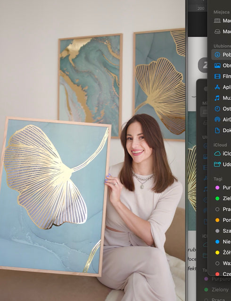Filter by the blue Niebieski tag
The width and height of the screenshot is (231, 301).
coord(221,242)
